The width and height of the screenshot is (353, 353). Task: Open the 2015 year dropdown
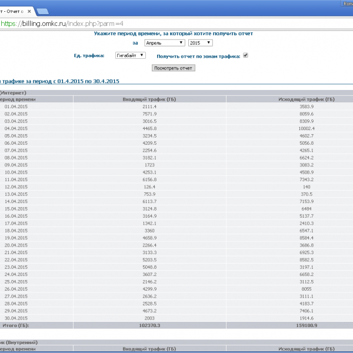(x=201, y=43)
